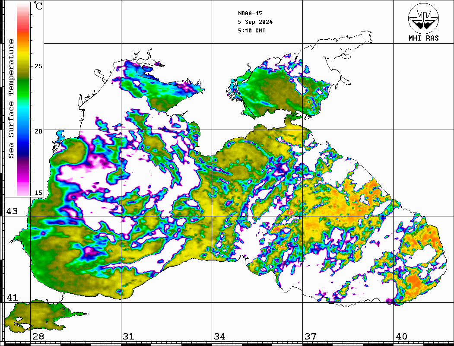This screenshot has width=454, height=346.
Task: Click the time text 5:10 GMT
Action: 251,30
